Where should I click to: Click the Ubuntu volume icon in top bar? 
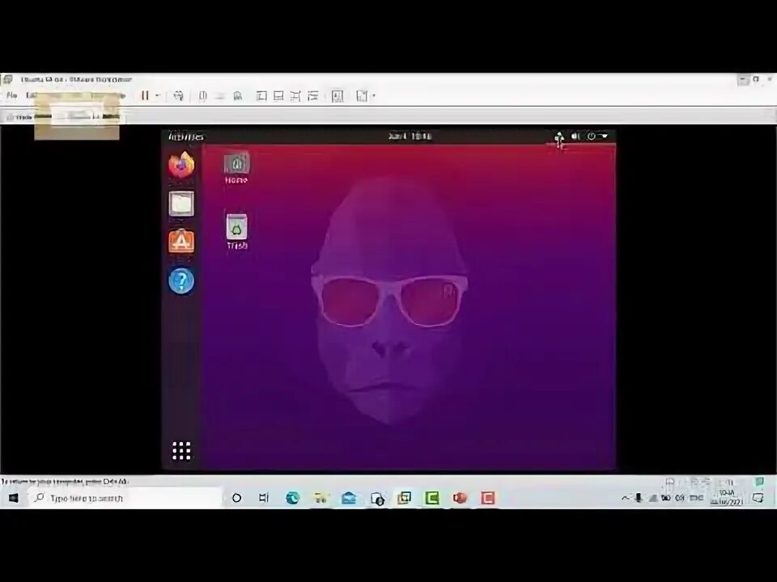(575, 136)
